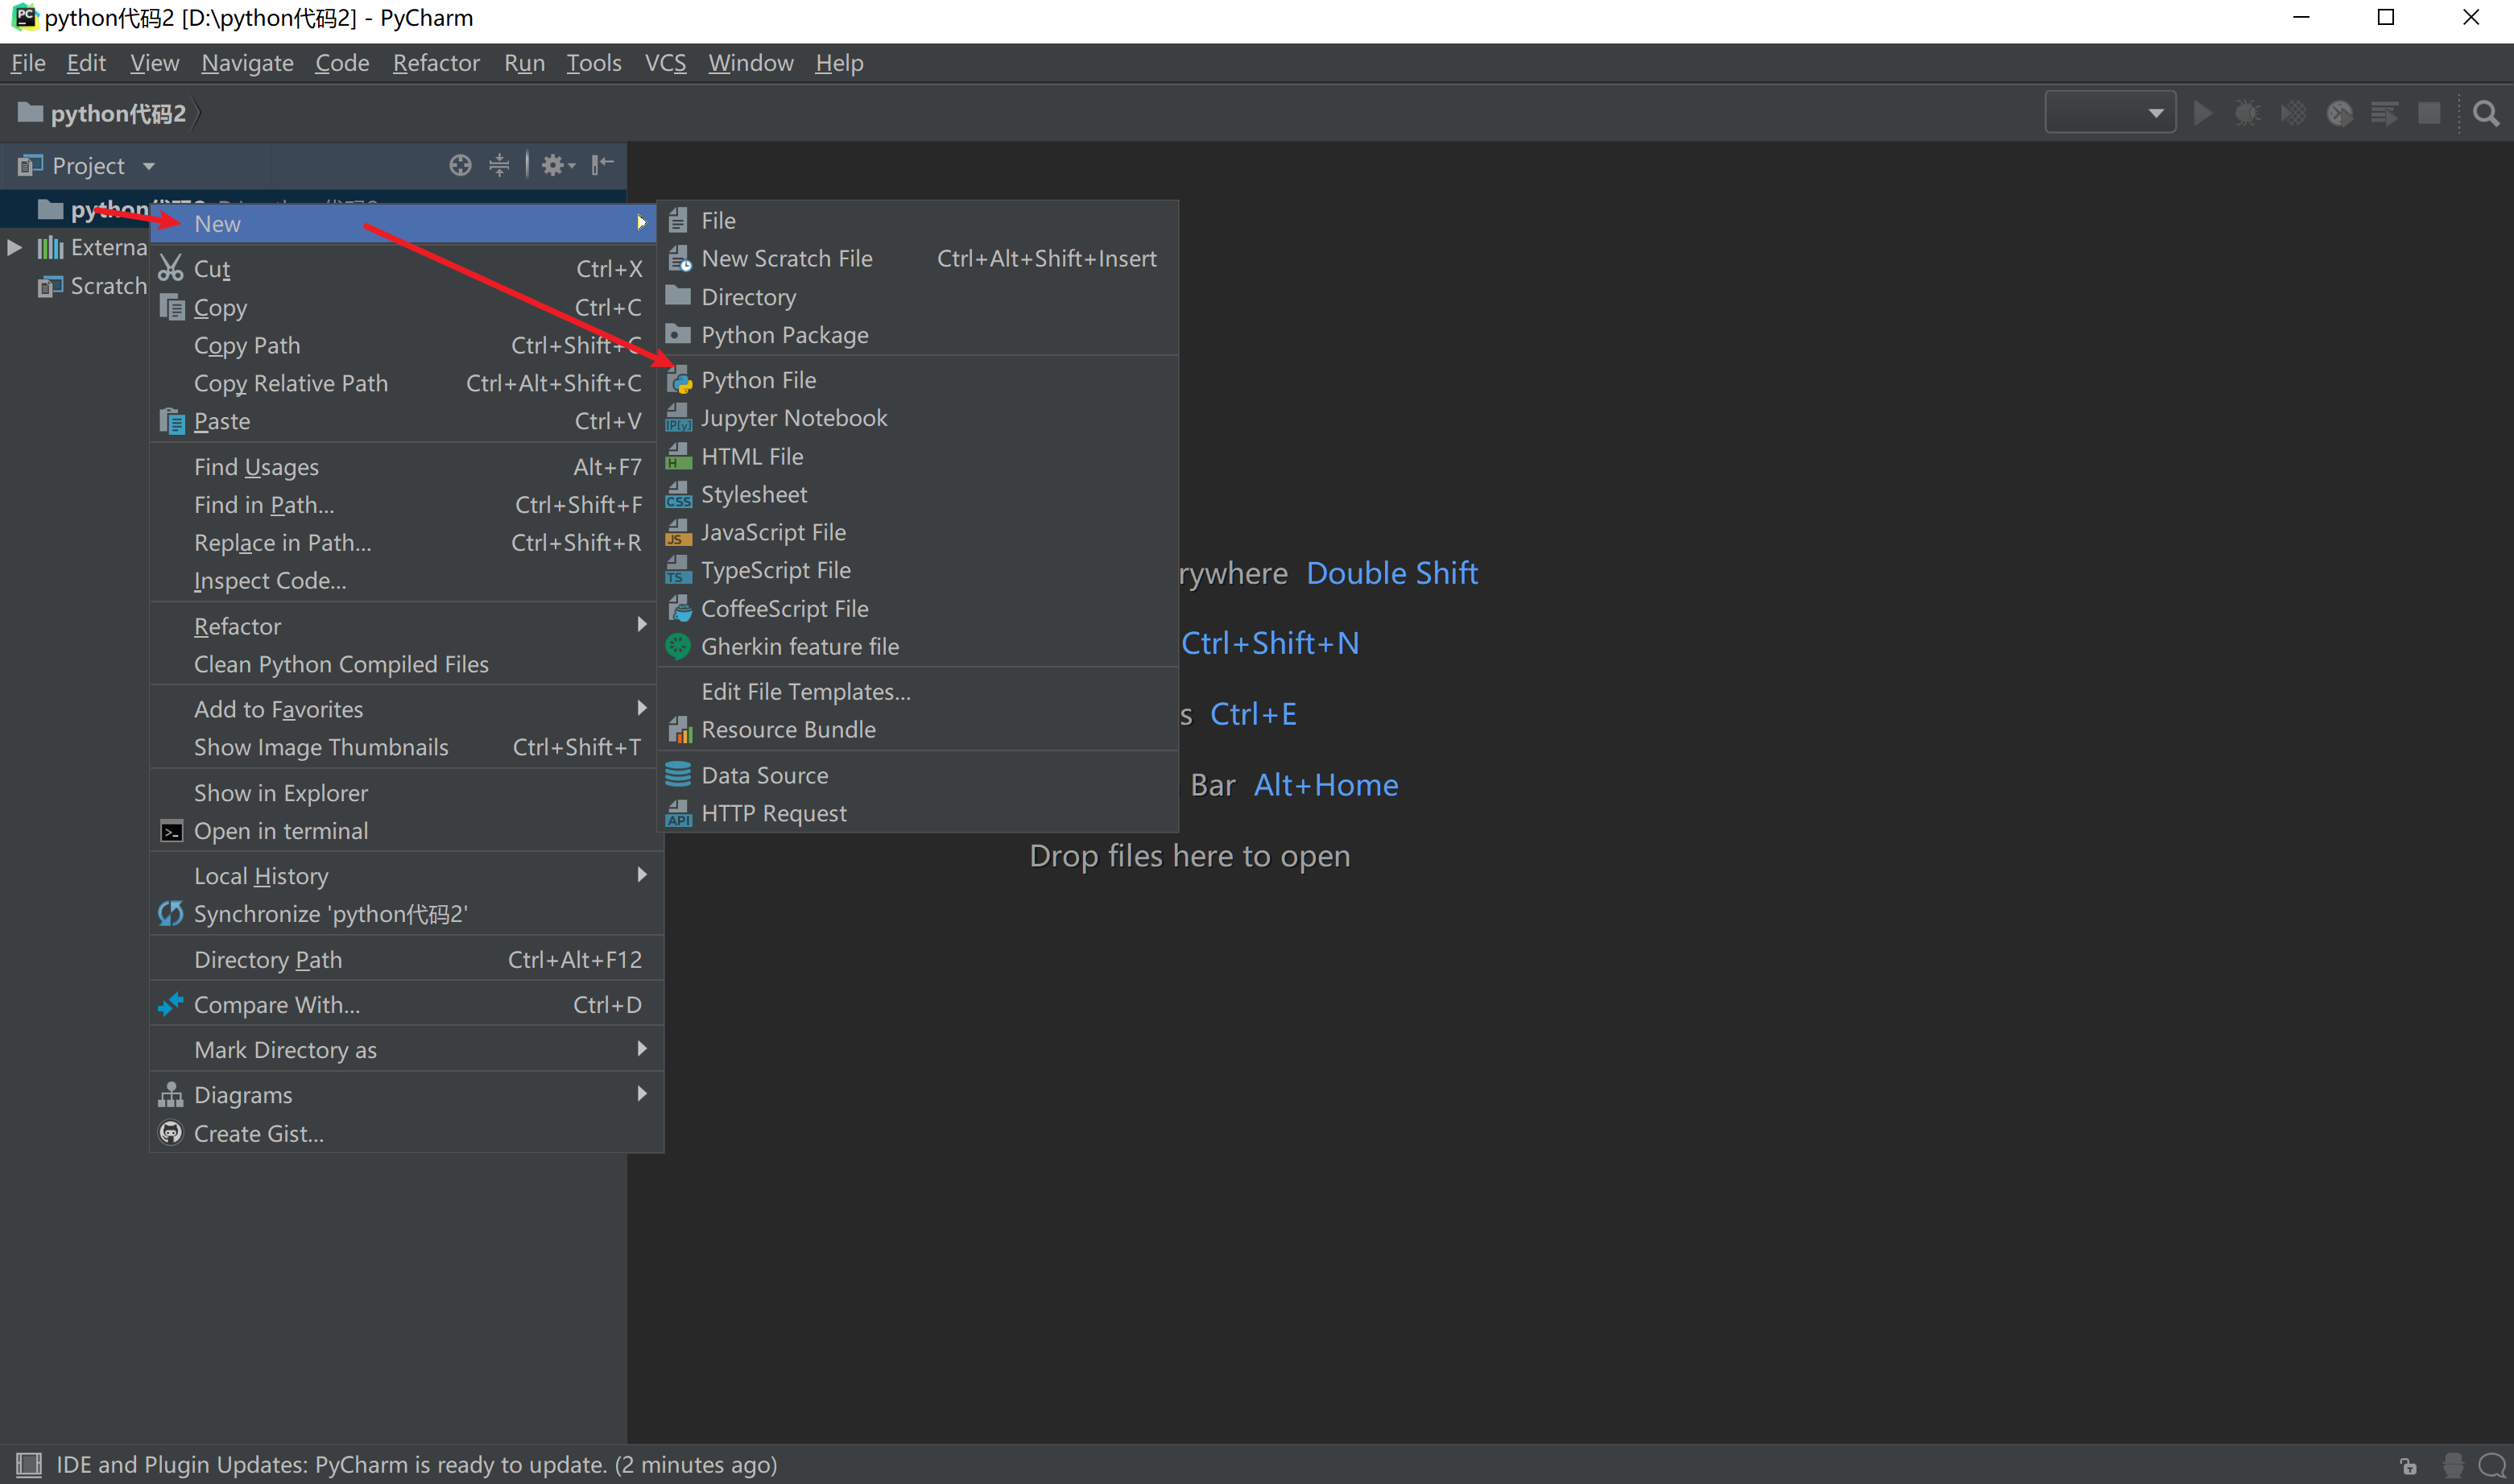Expand the Local History submenu
This screenshot has width=2514, height=1484.
coord(642,875)
